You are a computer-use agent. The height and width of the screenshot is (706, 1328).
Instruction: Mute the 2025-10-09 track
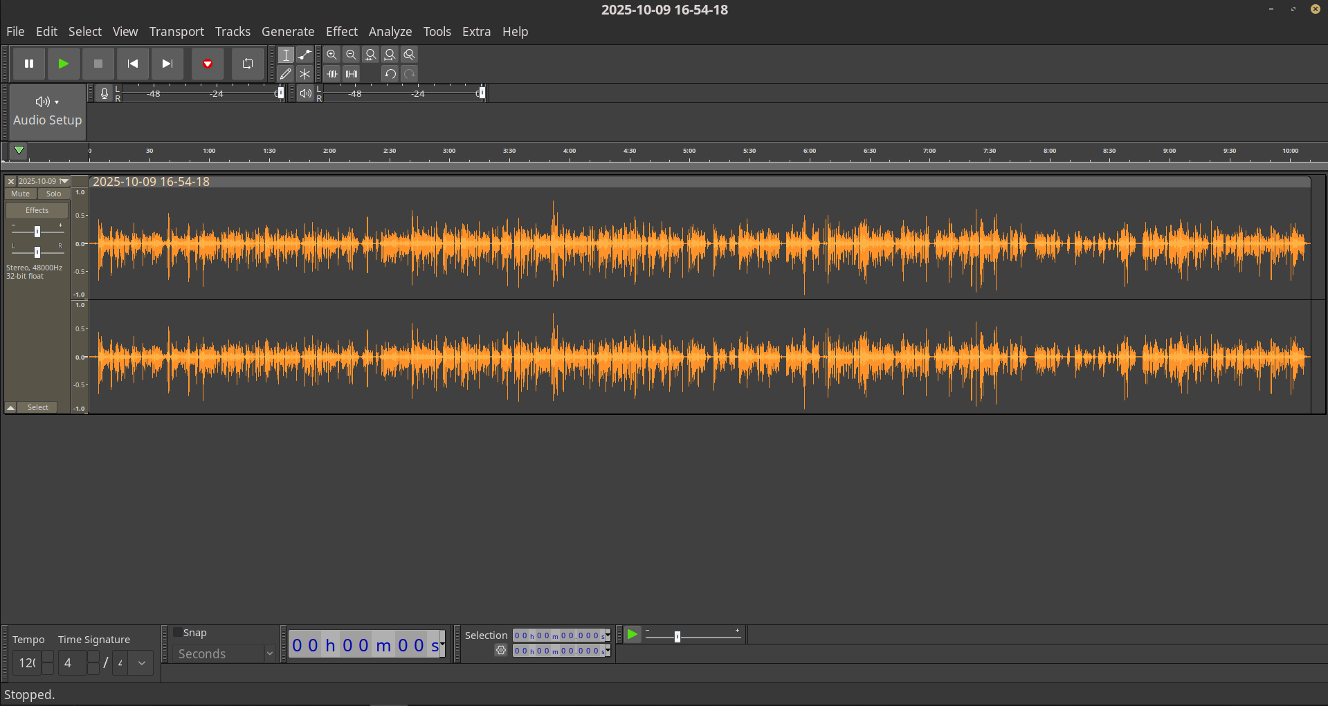[21, 194]
